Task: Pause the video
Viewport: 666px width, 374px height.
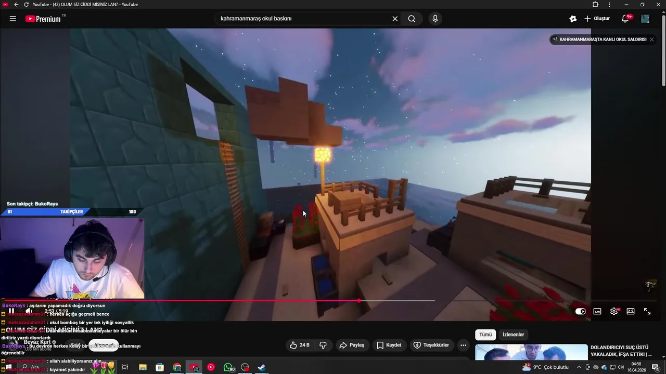Action: [x=11, y=311]
